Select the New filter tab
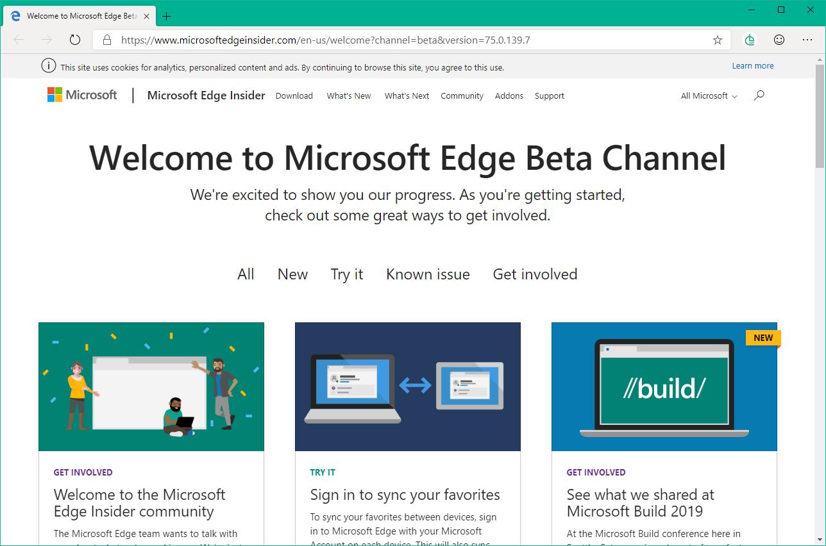 292,274
